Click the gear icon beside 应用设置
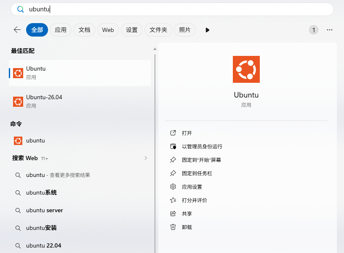344x253 pixels. [173, 187]
